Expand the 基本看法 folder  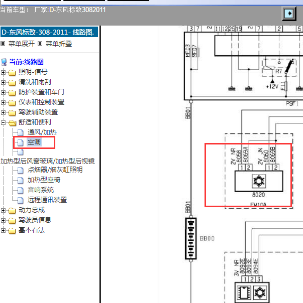click(3, 231)
